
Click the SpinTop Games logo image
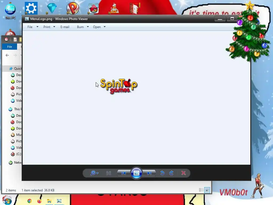click(119, 86)
